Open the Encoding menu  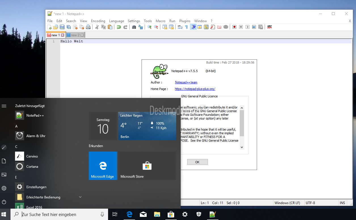click(98, 21)
